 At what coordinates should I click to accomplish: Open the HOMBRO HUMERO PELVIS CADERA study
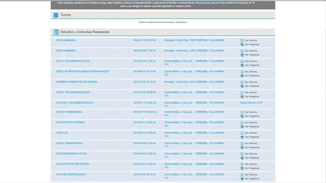click(x=77, y=82)
